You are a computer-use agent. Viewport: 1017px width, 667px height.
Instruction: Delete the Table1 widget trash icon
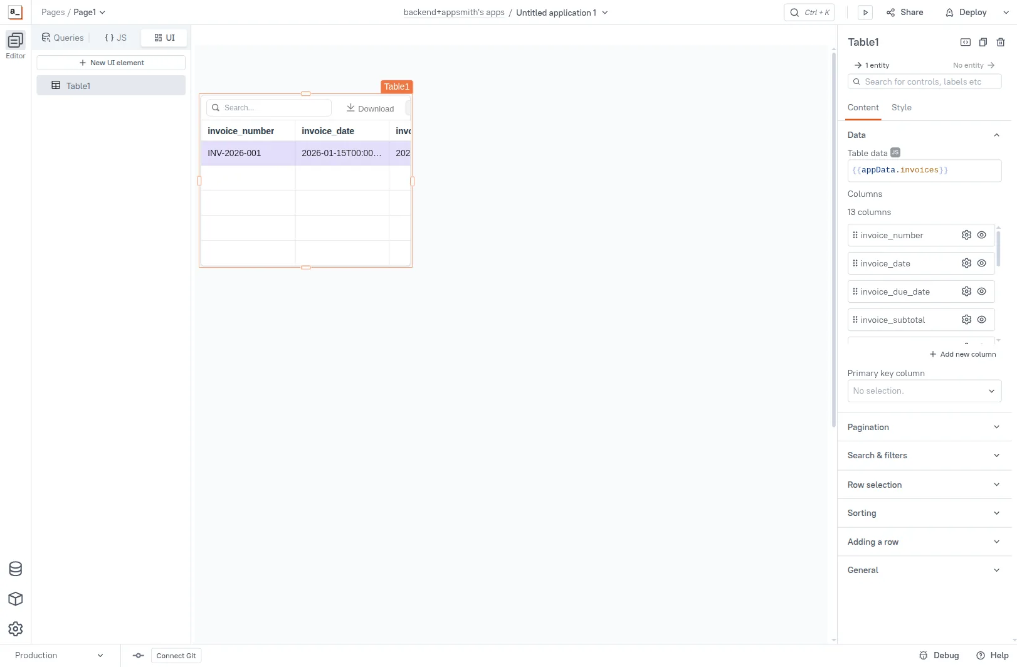pos(1001,42)
